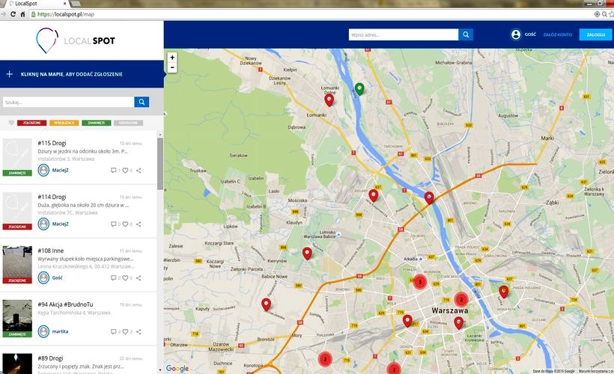Viewport: 614px width, 374px height.
Task: Click the map address search magnifier button
Action: pyautogui.click(x=466, y=34)
